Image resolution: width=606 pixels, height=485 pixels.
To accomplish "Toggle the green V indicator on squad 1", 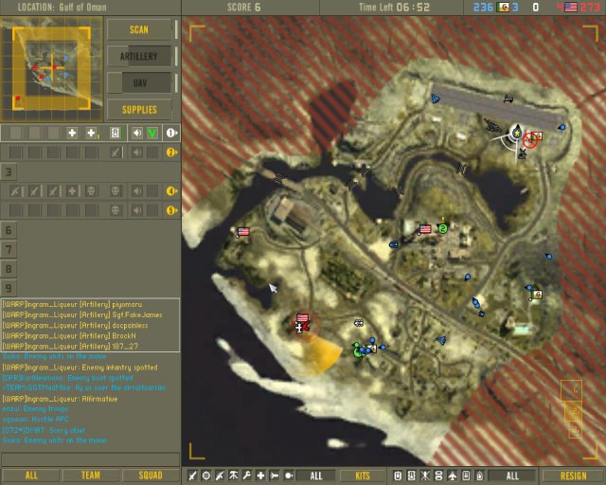I will point(152,133).
